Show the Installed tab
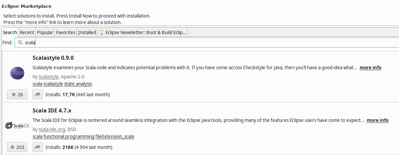The image size is (399, 155). (x=87, y=32)
